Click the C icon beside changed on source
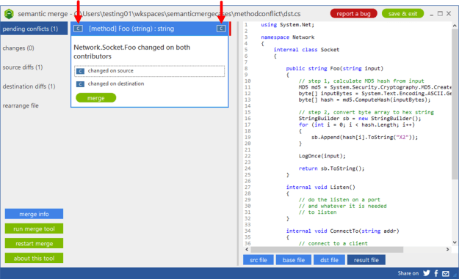 (x=80, y=71)
